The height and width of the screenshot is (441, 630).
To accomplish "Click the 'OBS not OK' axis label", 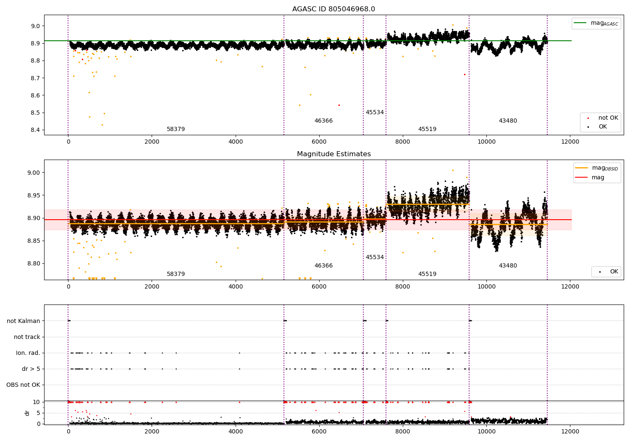I will pyautogui.click(x=23, y=385).
